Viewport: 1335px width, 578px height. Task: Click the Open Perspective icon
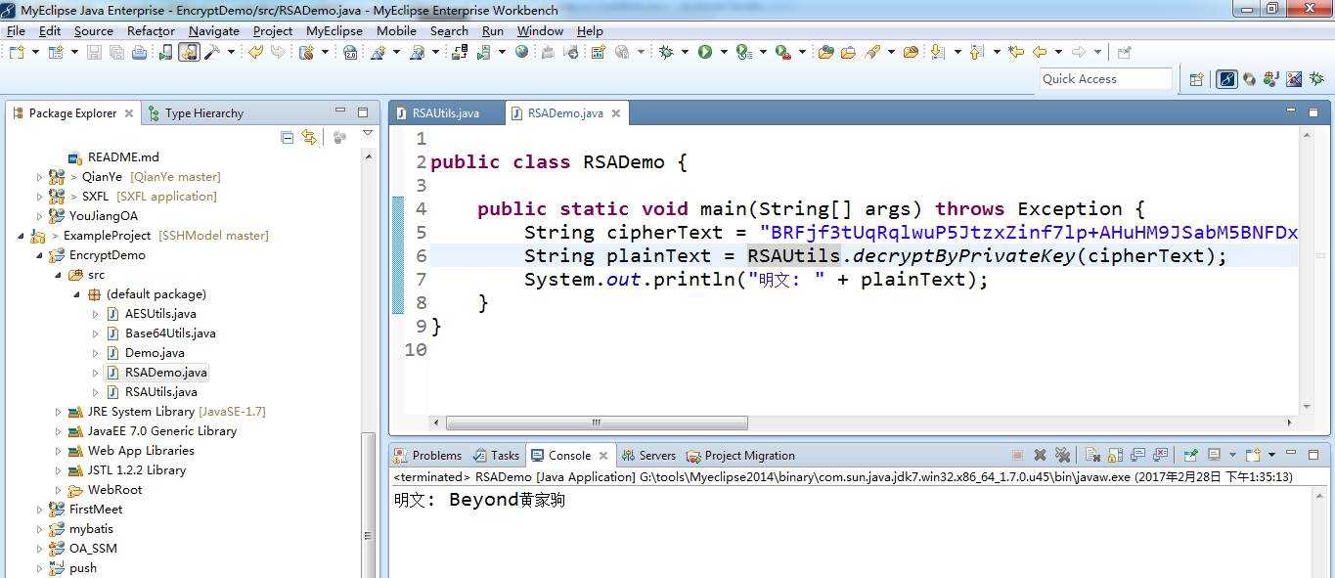(1196, 79)
